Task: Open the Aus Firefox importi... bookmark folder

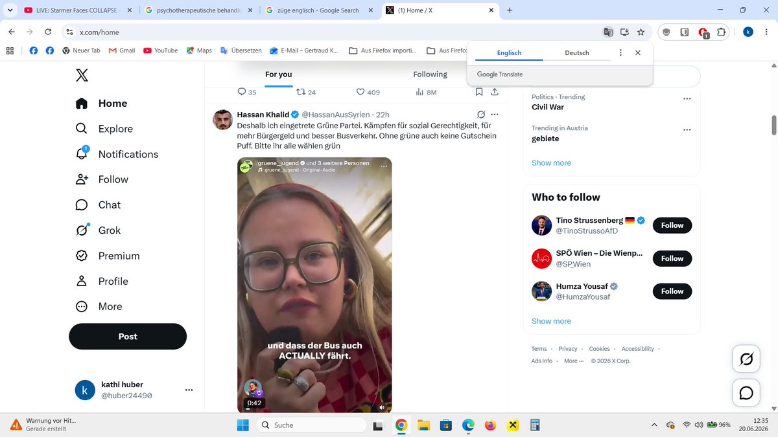Action: 383,50
